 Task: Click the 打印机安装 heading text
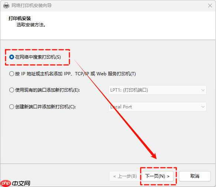tap(20, 19)
